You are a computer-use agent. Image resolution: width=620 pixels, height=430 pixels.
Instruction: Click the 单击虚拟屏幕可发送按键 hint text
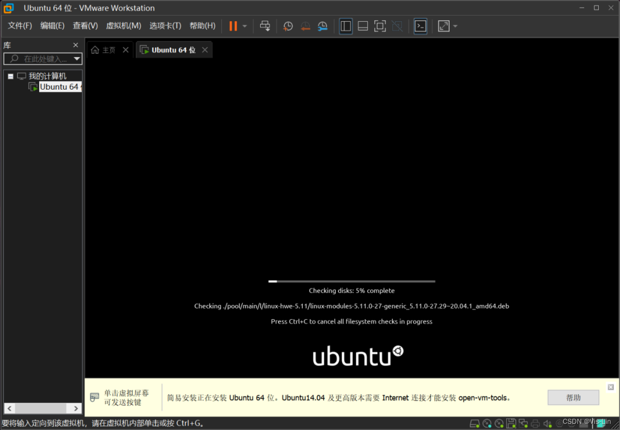127,398
